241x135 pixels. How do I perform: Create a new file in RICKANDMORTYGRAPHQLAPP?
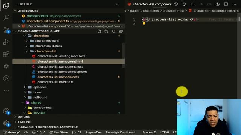[99, 31]
